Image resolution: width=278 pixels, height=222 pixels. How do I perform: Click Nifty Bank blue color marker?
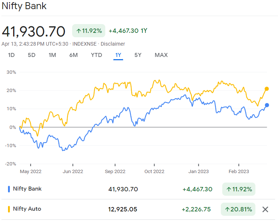9,189
